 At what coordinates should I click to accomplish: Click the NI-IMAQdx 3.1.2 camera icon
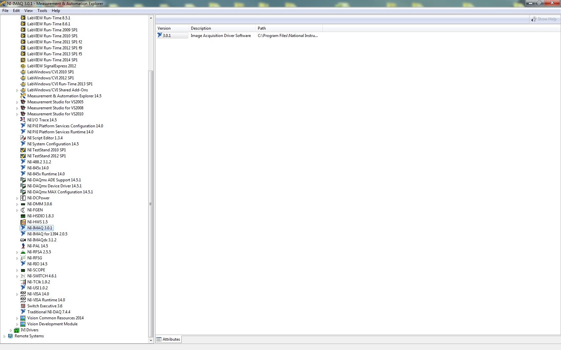click(x=23, y=240)
